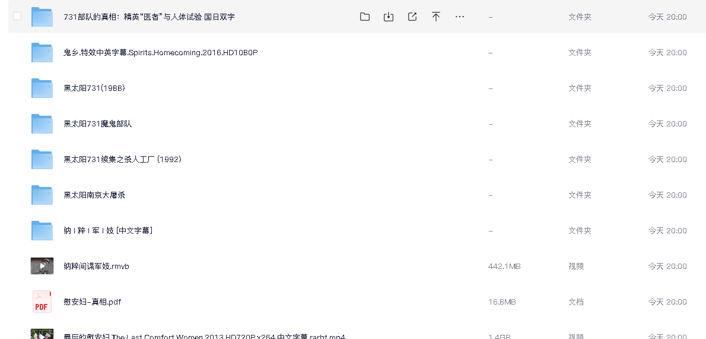Click the size value 16.8MB
Viewport: 706px width, 339px height.
502,302
